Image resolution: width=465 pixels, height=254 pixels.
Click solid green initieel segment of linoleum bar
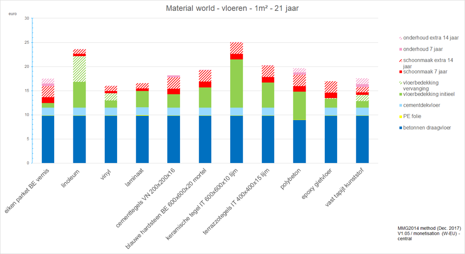80,95
